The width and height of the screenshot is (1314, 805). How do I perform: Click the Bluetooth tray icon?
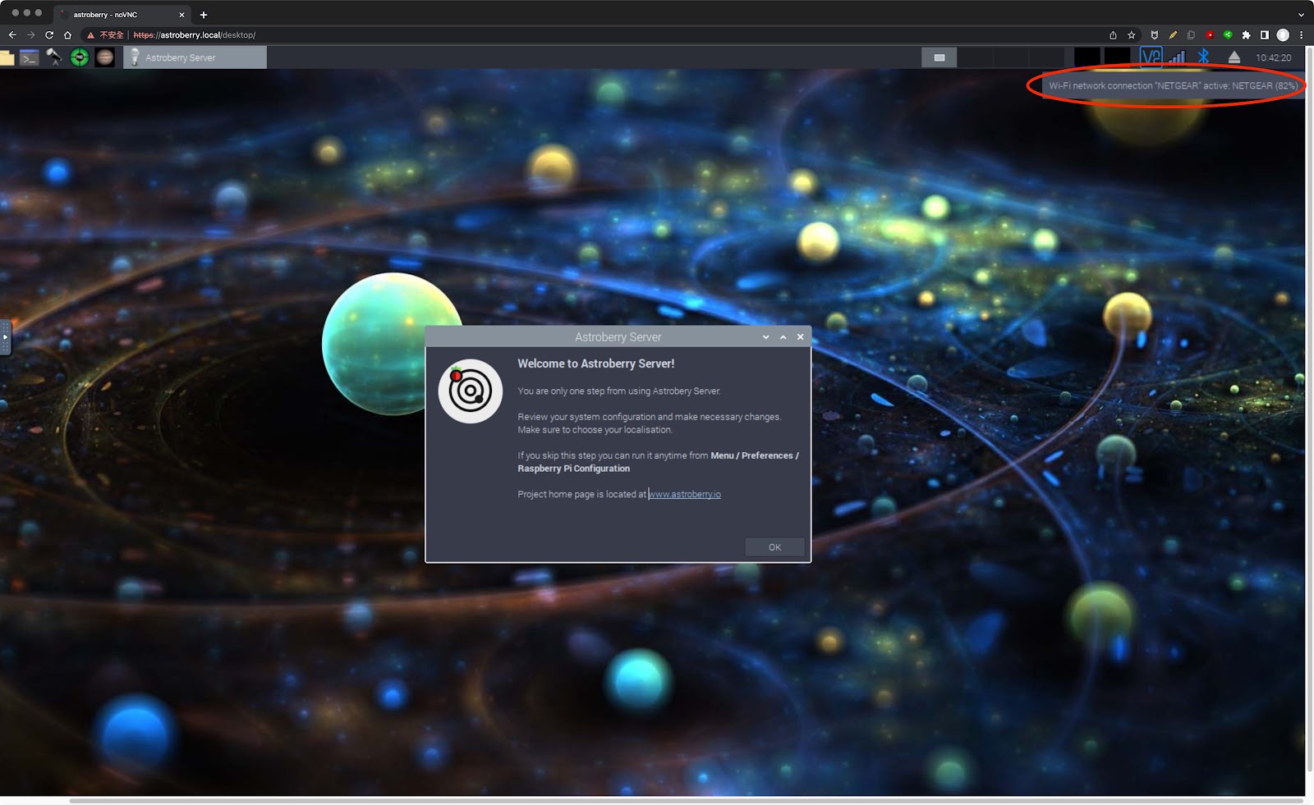pos(1203,57)
